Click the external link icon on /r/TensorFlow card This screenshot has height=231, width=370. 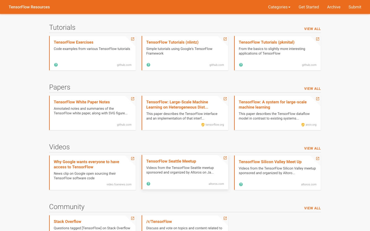click(225, 218)
